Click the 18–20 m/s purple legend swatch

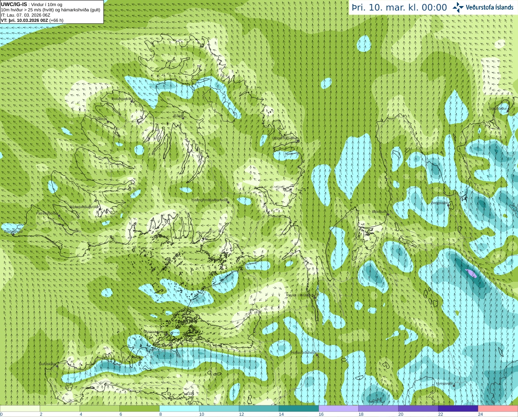pos(378,408)
